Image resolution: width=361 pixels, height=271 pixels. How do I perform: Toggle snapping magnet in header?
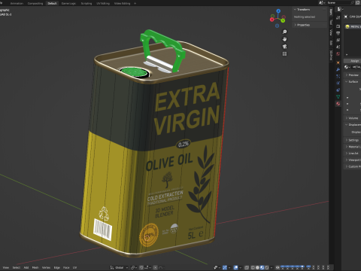(x=141, y=267)
